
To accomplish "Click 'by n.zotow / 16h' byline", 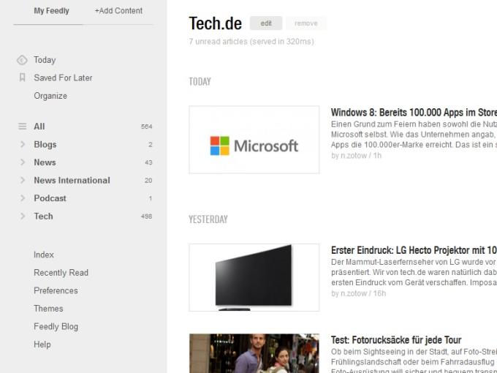I will (358, 293).
